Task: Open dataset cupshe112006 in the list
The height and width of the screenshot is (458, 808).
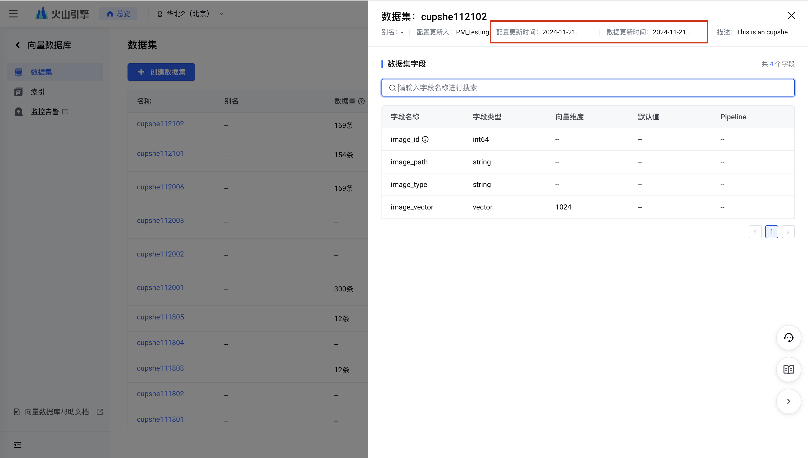Action: tap(160, 187)
